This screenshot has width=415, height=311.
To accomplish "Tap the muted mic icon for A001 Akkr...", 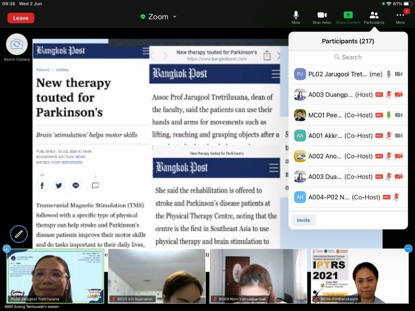I will [x=389, y=136].
